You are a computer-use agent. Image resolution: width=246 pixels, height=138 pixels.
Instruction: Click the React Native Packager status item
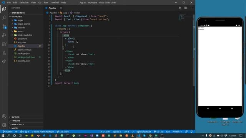(x=43, y=131)
